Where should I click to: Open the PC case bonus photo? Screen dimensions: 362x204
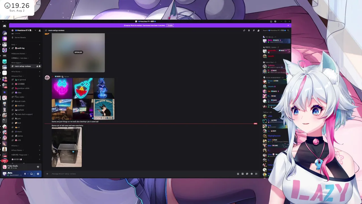pyautogui.click(x=67, y=147)
